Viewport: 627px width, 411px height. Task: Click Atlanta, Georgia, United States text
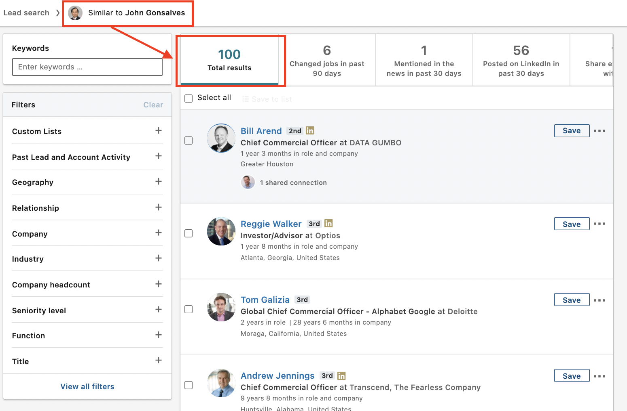pyautogui.click(x=290, y=258)
